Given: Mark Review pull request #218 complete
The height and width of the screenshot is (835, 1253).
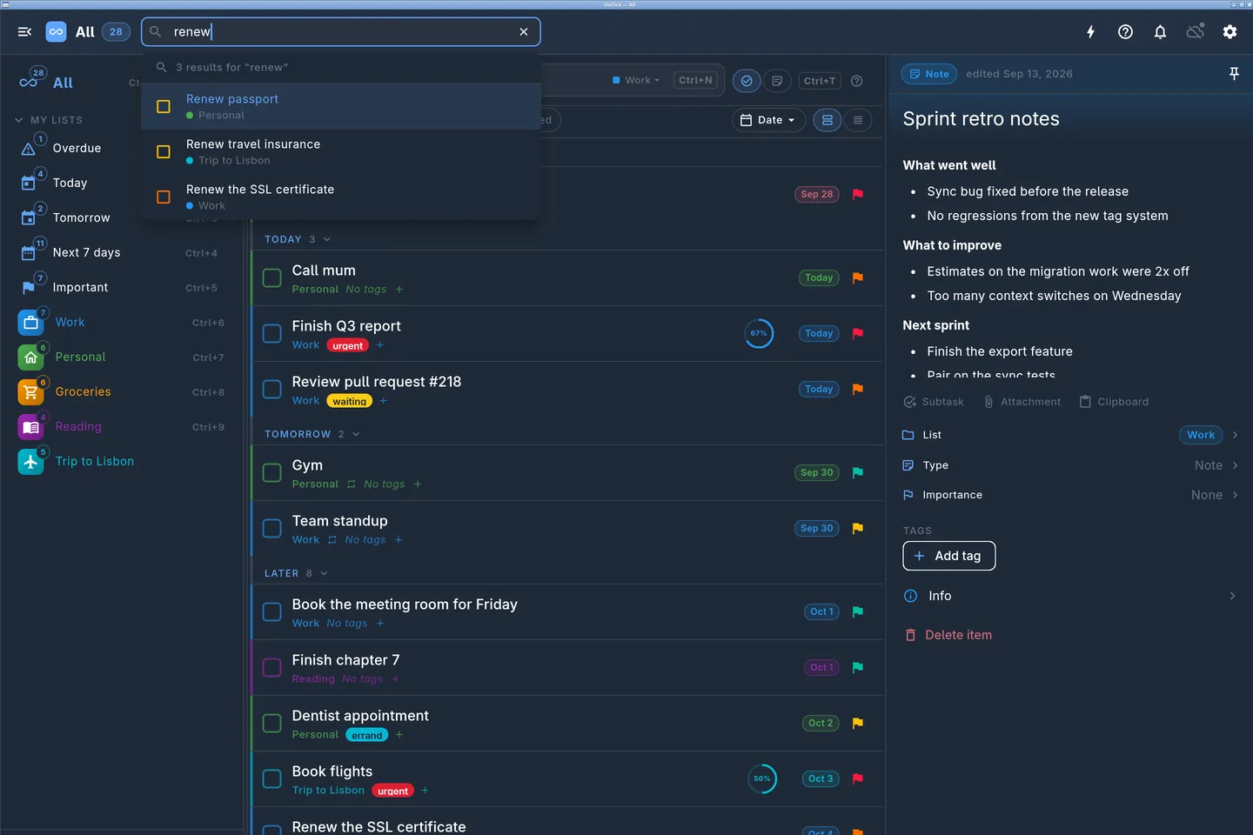Looking at the screenshot, I should (272, 390).
